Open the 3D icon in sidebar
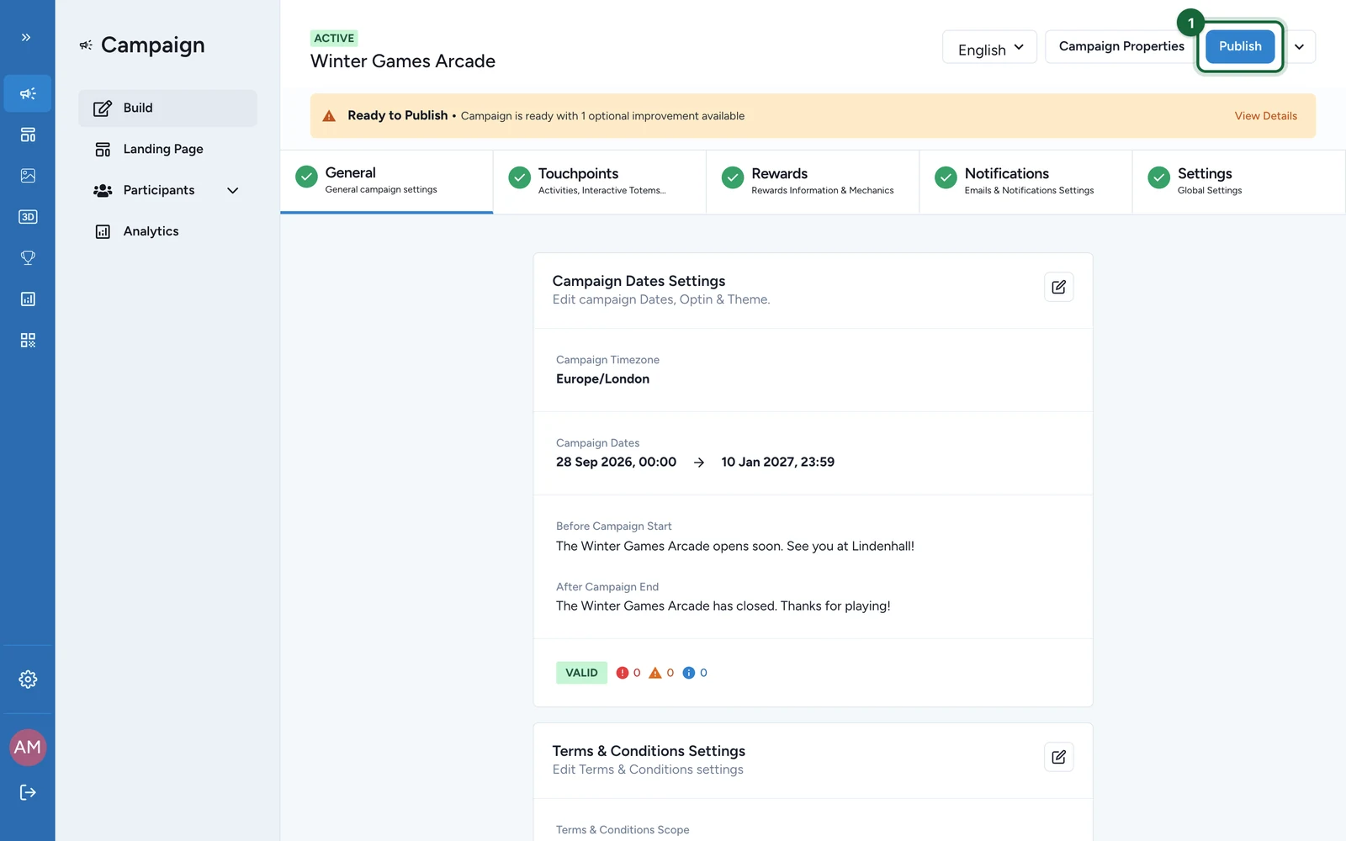This screenshot has width=1346, height=841. coord(28,217)
